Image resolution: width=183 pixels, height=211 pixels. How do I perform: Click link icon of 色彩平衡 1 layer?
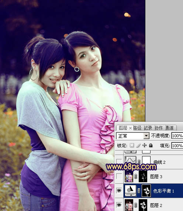click(x=139, y=191)
